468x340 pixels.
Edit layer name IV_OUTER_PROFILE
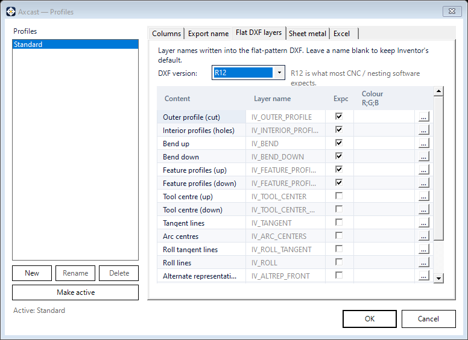click(x=285, y=117)
